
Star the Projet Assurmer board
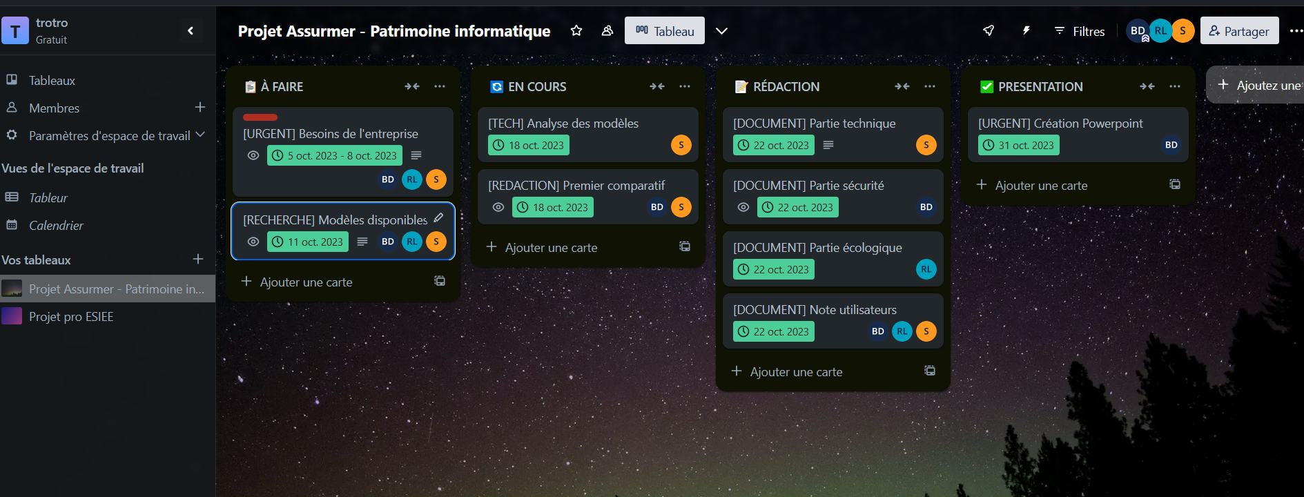(x=576, y=30)
